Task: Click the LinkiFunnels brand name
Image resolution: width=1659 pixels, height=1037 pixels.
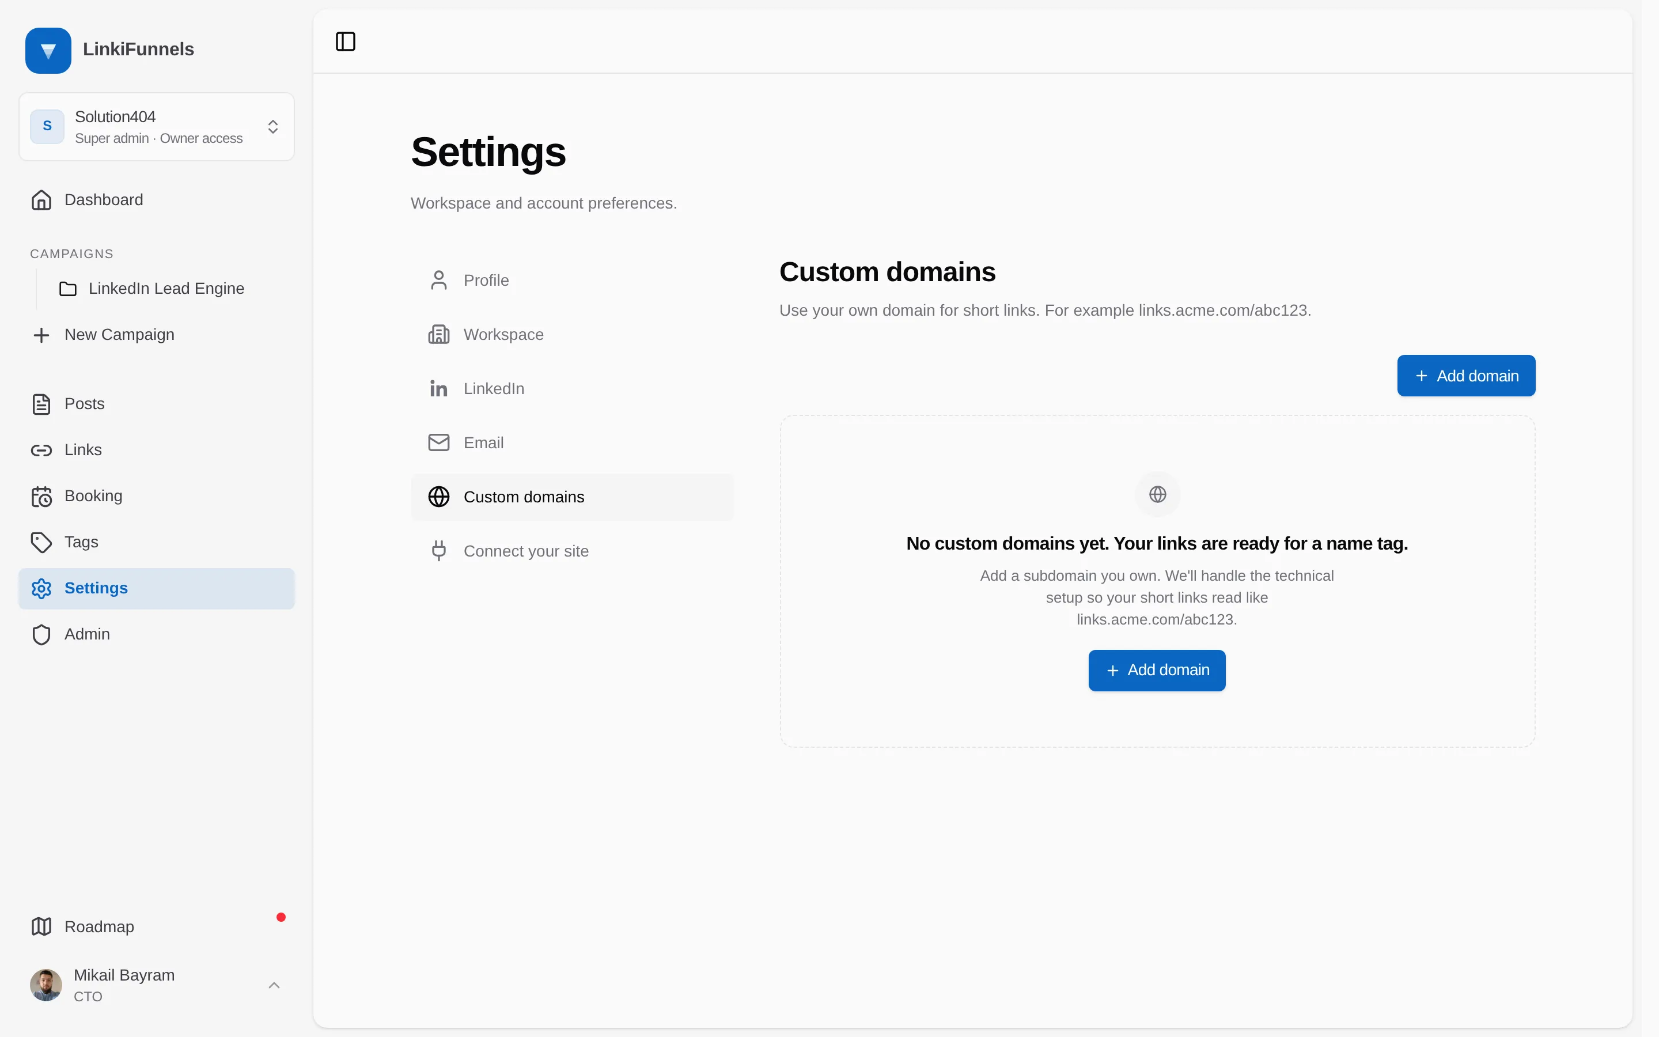Action: pos(138,50)
